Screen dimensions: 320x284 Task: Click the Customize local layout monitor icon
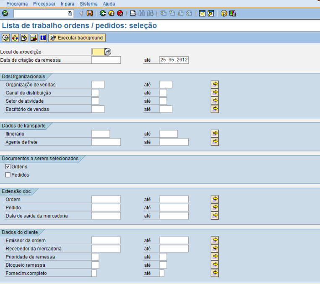(232, 13)
